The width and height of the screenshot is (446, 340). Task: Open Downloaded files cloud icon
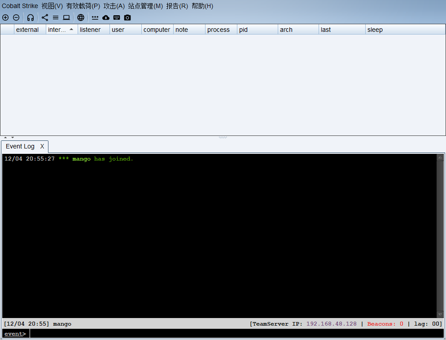pos(106,17)
